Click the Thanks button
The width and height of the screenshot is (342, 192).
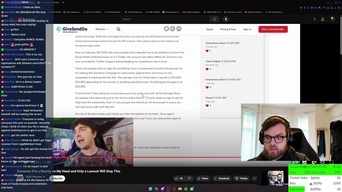point(241,178)
